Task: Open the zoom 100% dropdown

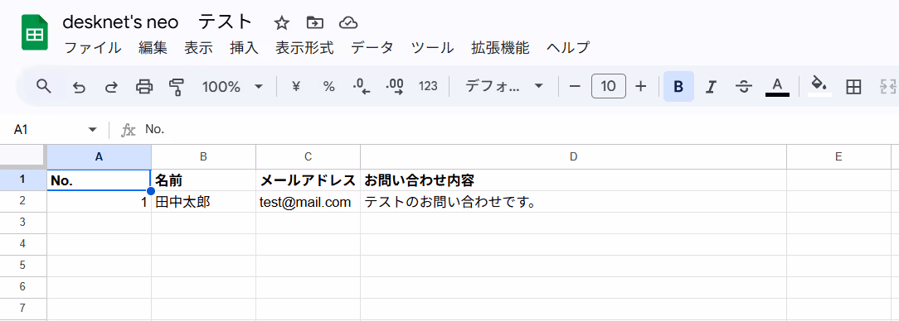Action: tap(232, 87)
